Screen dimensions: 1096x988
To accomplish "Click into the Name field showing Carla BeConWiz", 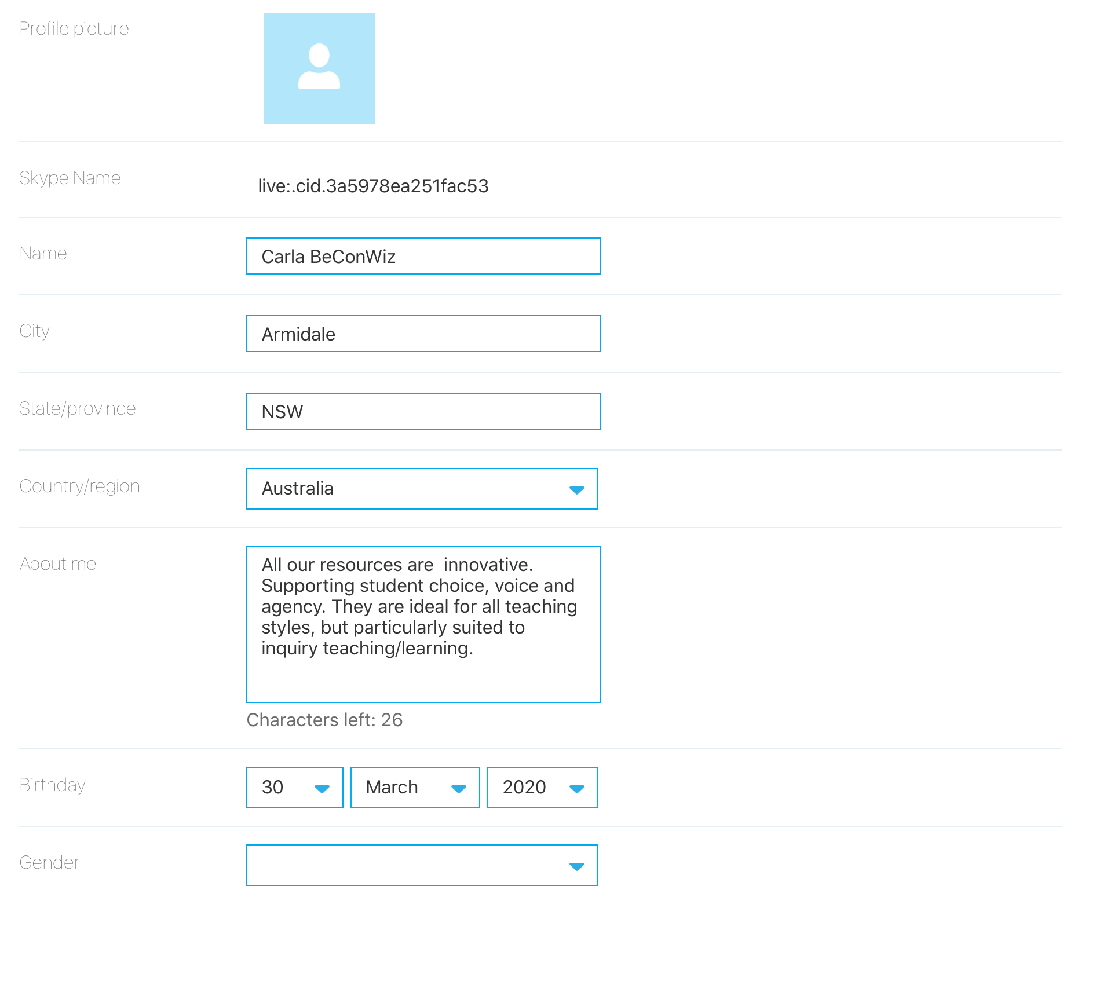I will 423,256.
